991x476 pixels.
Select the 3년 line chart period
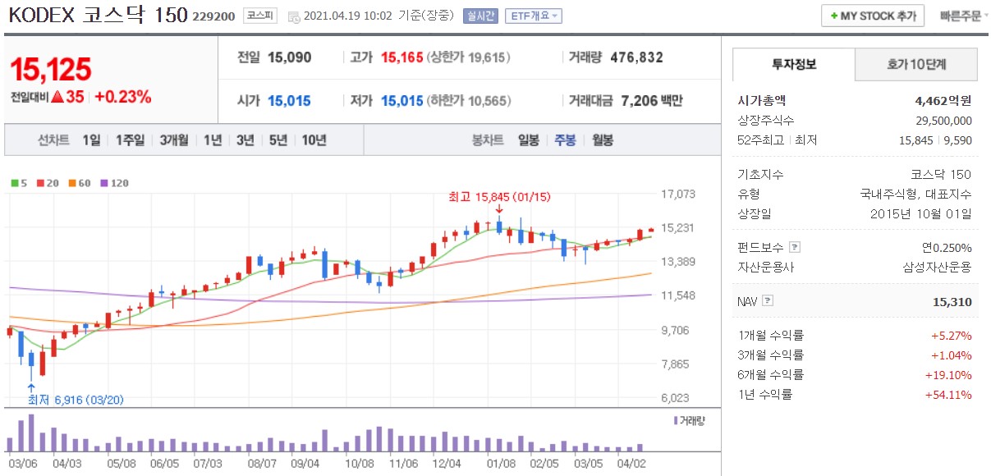pyautogui.click(x=245, y=140)
